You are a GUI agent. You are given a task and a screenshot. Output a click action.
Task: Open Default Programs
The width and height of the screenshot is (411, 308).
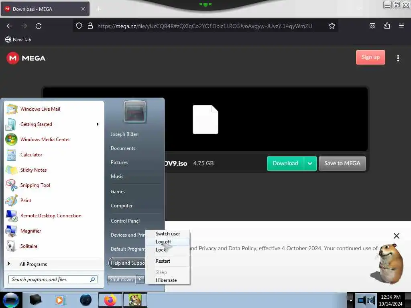coord(128,249)
